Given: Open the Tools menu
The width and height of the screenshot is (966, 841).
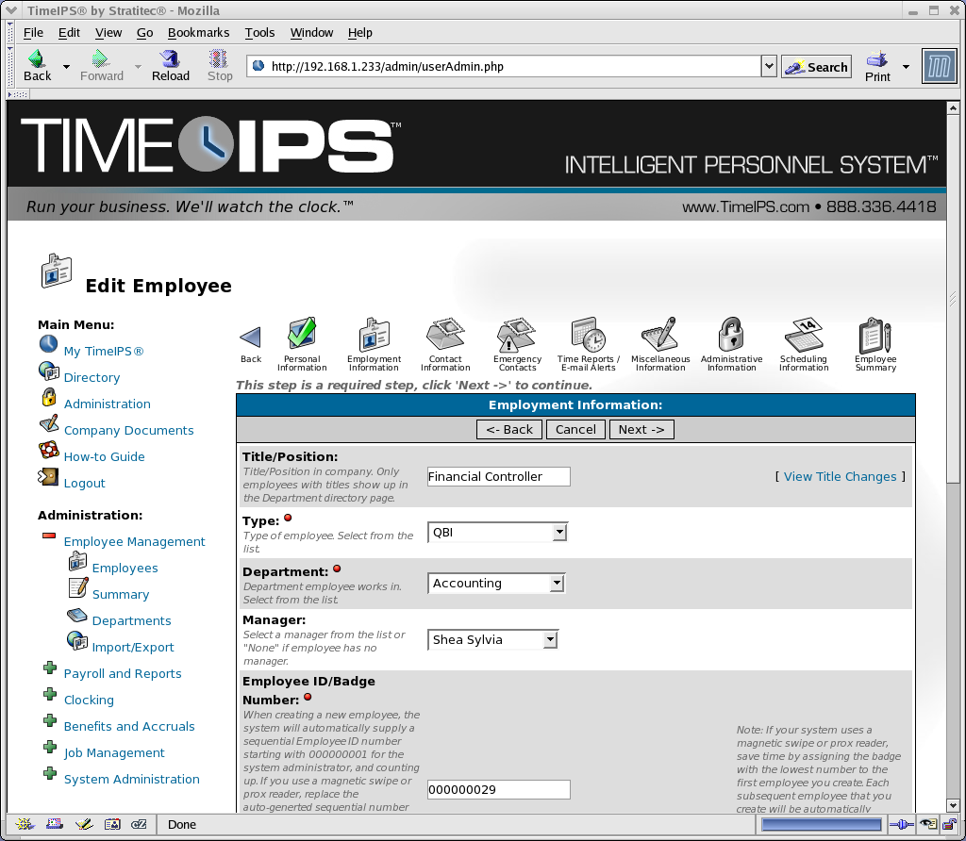Looking at the screenshot, I should point(259,33).
